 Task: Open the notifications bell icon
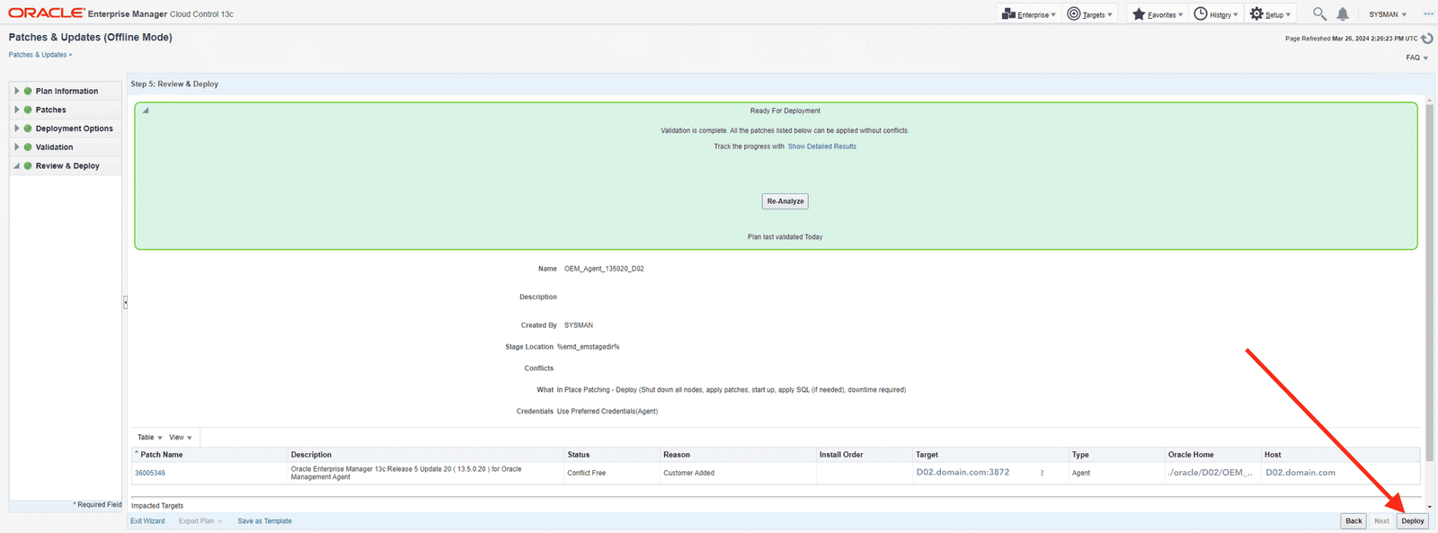click(1342, 13)
